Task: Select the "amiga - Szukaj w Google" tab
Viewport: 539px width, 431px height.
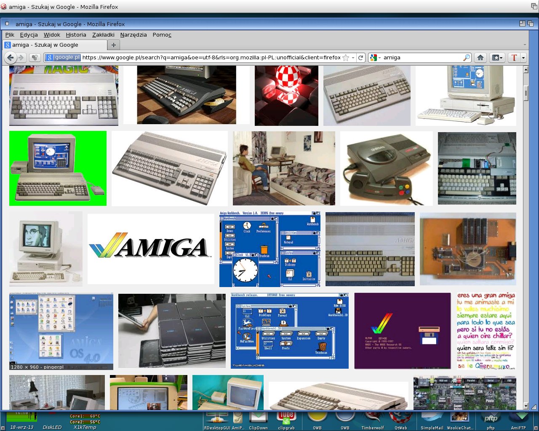Action: [55, 45]
